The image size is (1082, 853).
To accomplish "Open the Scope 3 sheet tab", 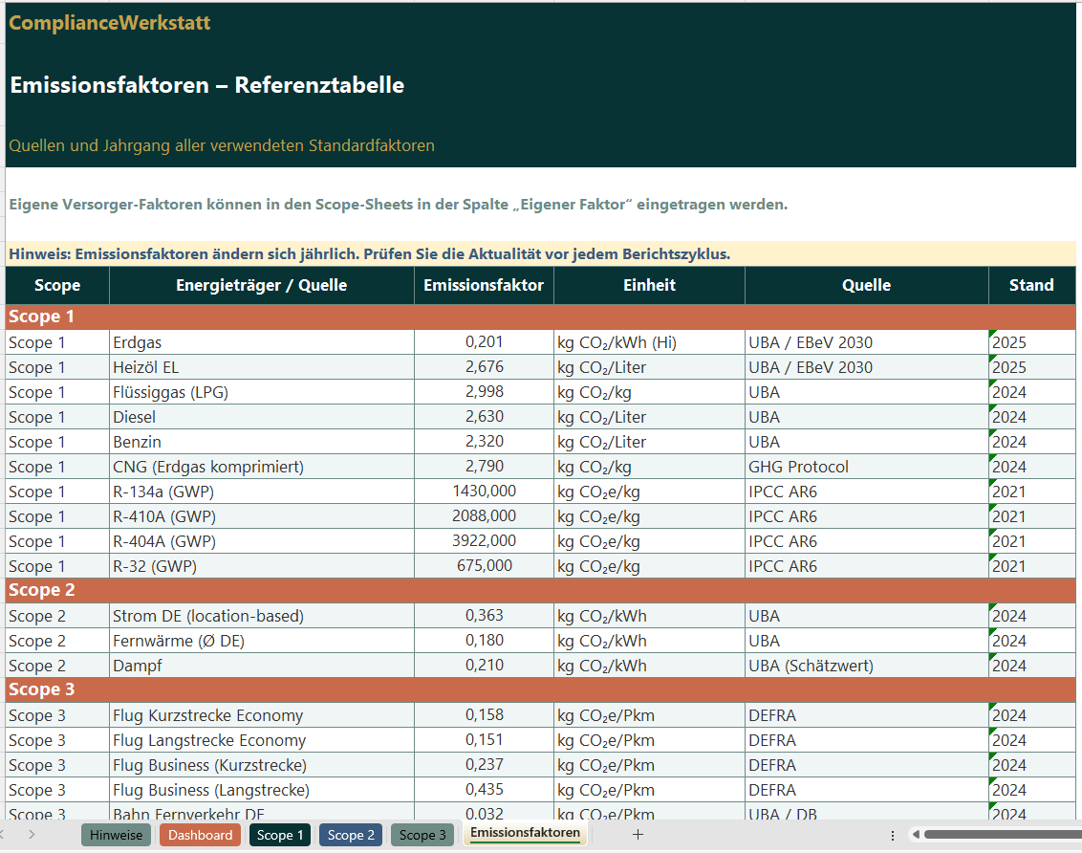I will pyautogui.click(x=422, y=835).
